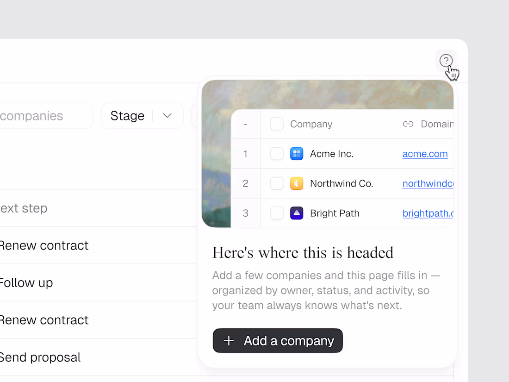Click the help question mark icon
The width and height of the screenshot is (509, 382).
pyautogui.click(x=446, y=60)
